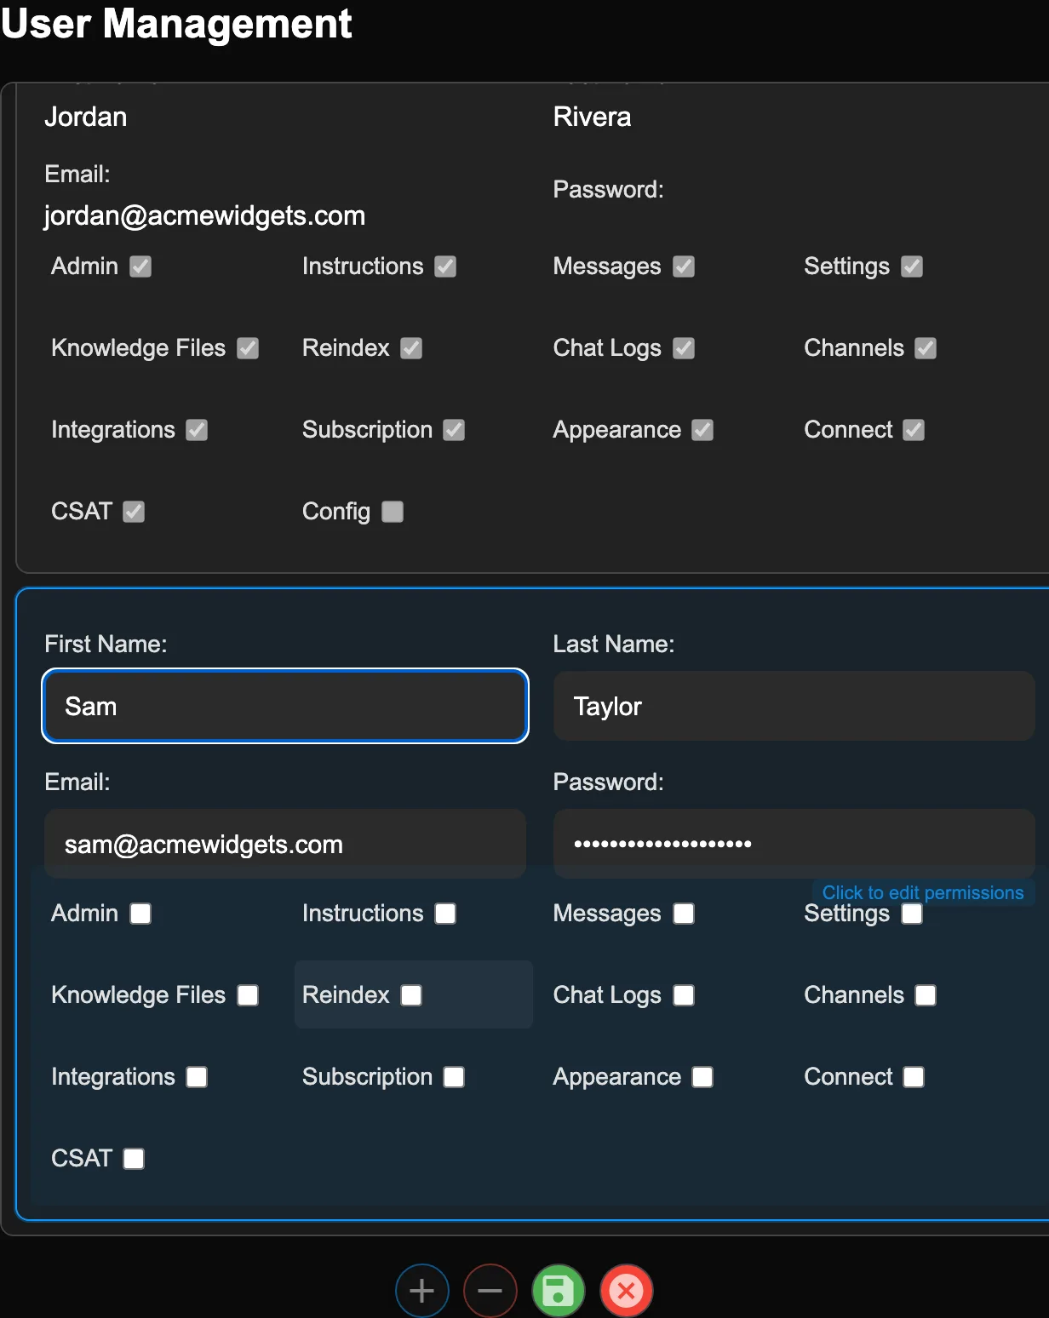The height and width of the screenshot is (1318, 1049).
Task: Uncheck Instructions in Jordan's card
Action: pyautogui.click(x=445, y=266)
